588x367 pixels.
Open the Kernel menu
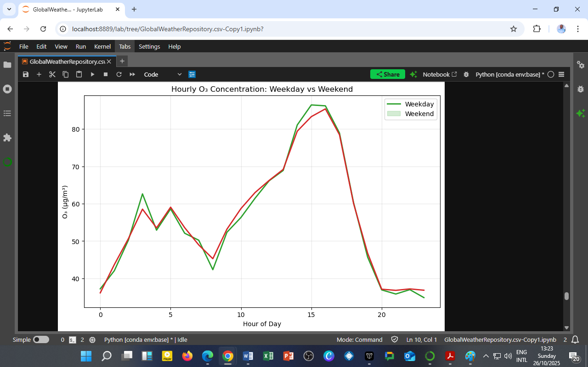click(102, 46)
